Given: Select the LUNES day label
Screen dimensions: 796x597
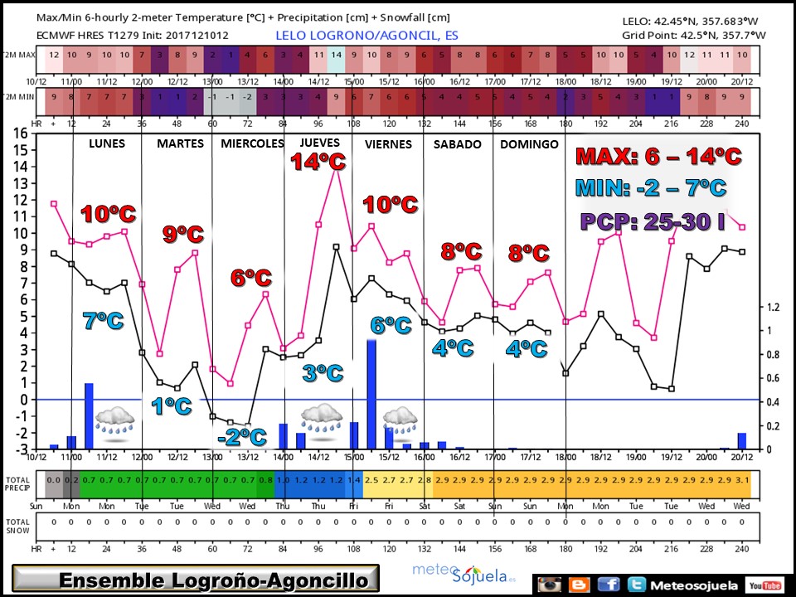Looking at the screenshot, I should pyautogui.click(x=107, y=143).
